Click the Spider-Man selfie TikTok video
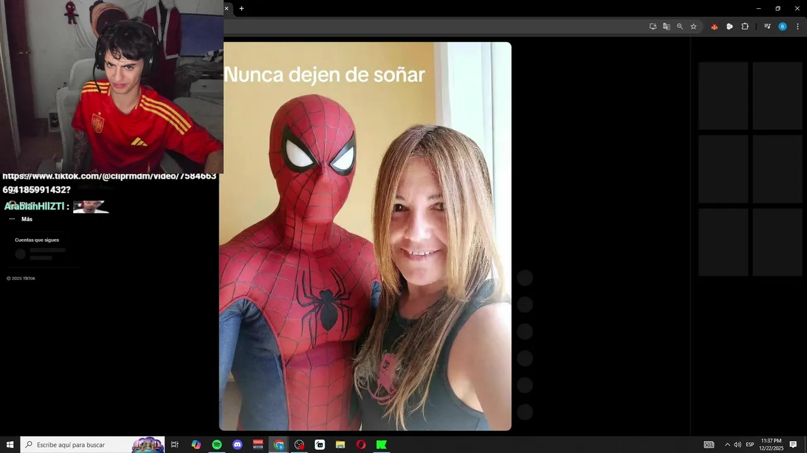 365,236
